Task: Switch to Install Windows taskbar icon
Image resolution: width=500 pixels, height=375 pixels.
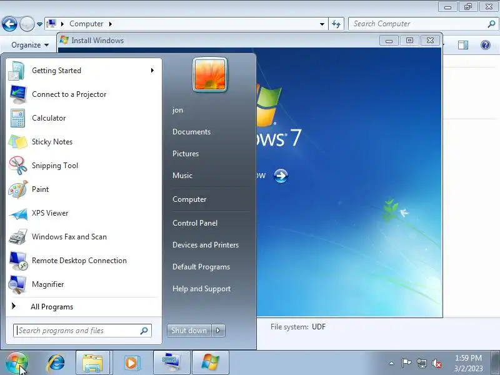Action: [211, 363]
